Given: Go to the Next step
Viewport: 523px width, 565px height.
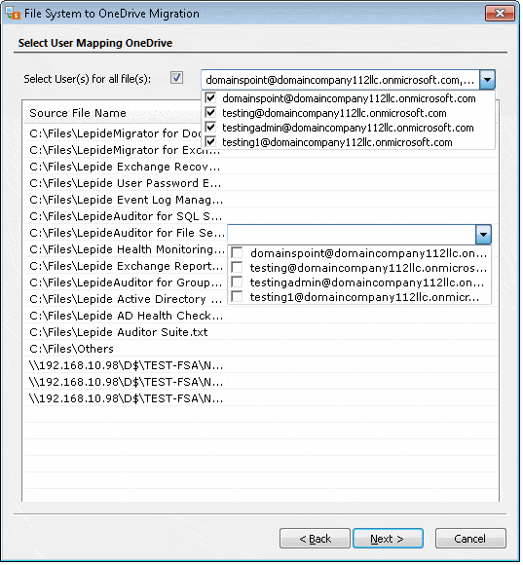Looking at the screenshot, I should tap(388, 539).
